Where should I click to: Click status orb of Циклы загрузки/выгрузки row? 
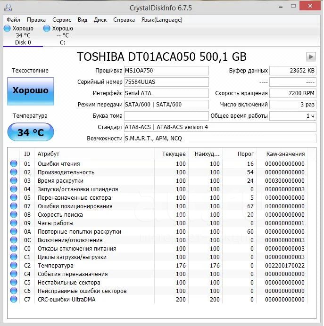coord(14,257)
